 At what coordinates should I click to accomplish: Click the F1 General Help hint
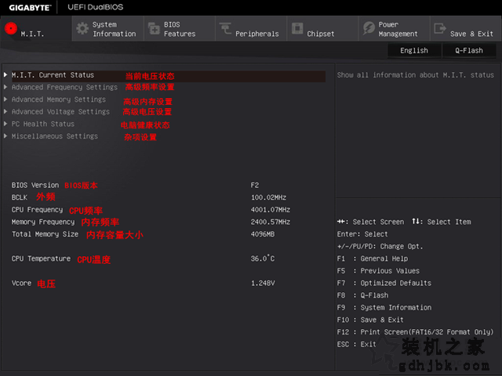(x=373, y=258)
